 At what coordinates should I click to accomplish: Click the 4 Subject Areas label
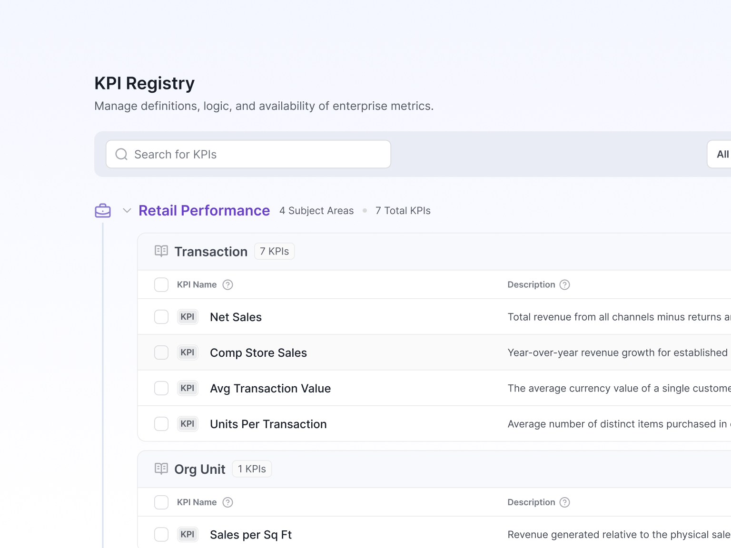pos(316,211)
